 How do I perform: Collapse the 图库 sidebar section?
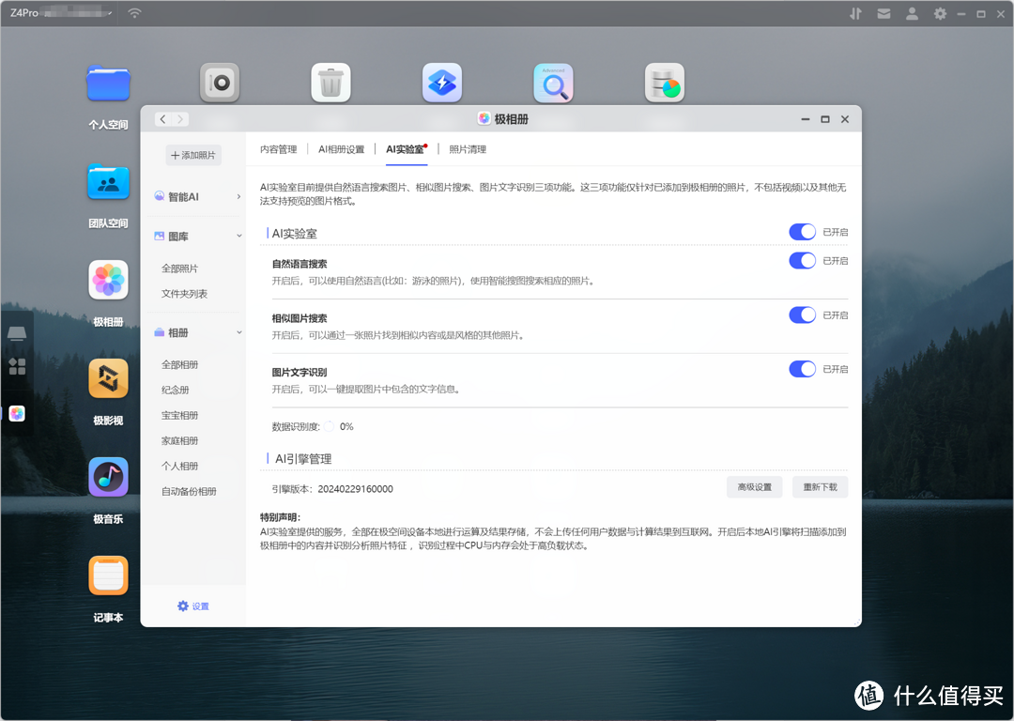pyautogui.click(x=197, y=237)
